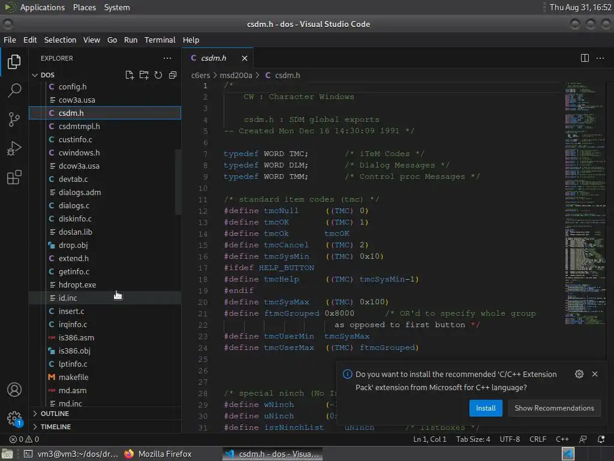This screenshot has width=614, height=461.
Task: Dismiss the C/C++ extension notification
Action: click(x=595, y=374)
